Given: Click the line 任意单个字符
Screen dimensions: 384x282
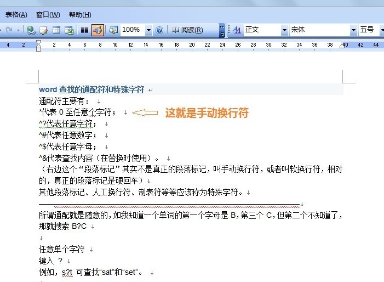Looking at the screenshot, I should point(62,249).
